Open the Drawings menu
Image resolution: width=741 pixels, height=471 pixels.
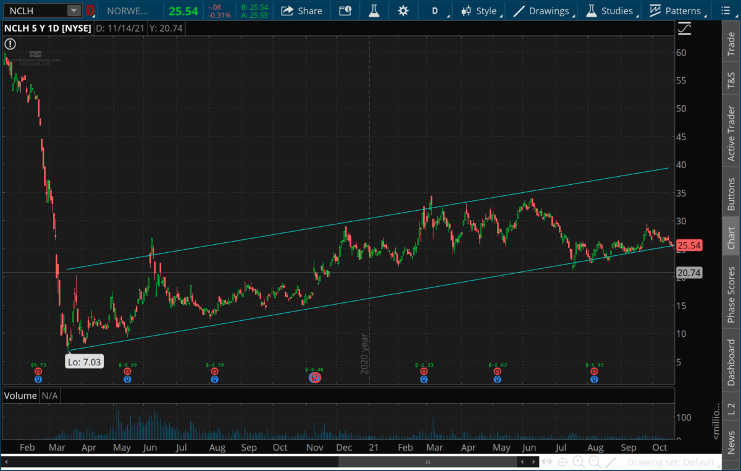pos(543,11)
